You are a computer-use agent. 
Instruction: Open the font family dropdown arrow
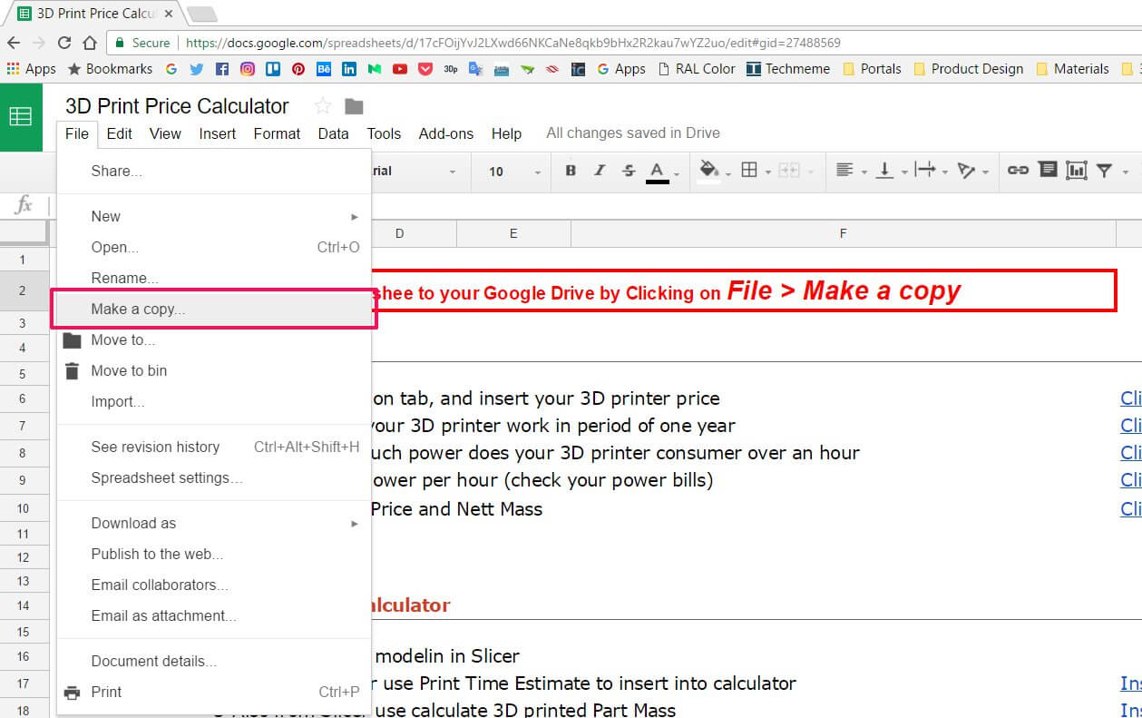pos(453,172)
